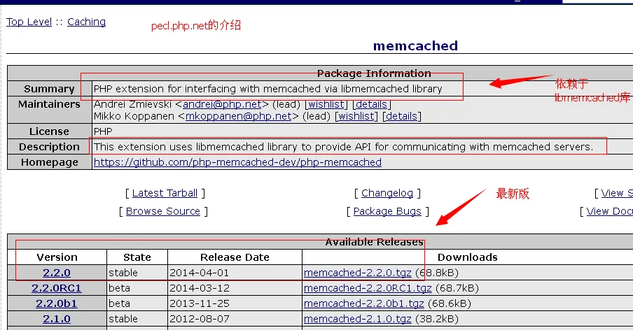The width and height of the screenshot is (633, 330).
Task: Visit the php-memcached GitHub homepage link
Action: point(238,162)
